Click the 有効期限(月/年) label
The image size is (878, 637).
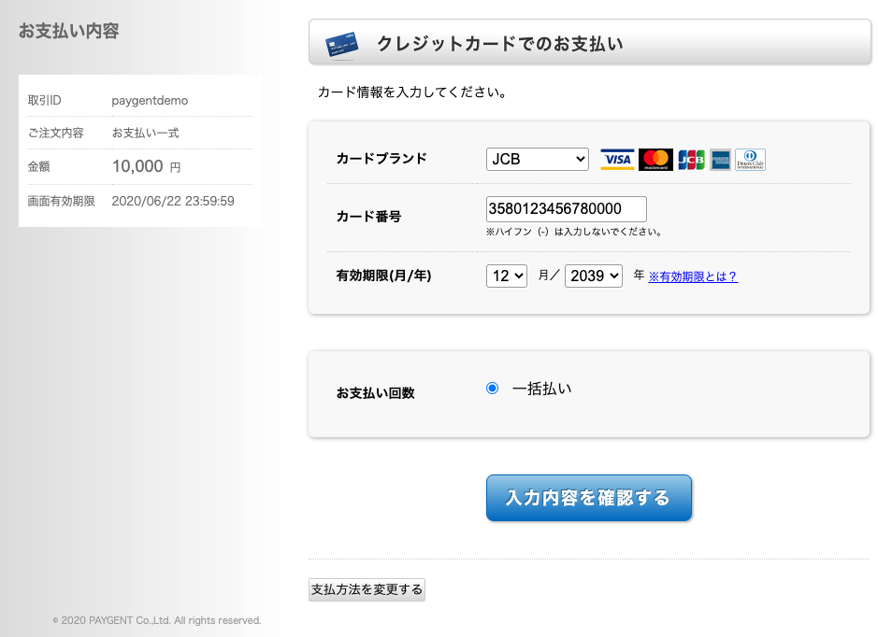click(383, 276)
